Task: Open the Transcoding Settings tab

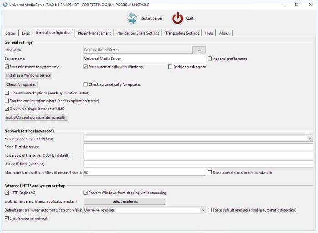Action: [x=182, y=33]
